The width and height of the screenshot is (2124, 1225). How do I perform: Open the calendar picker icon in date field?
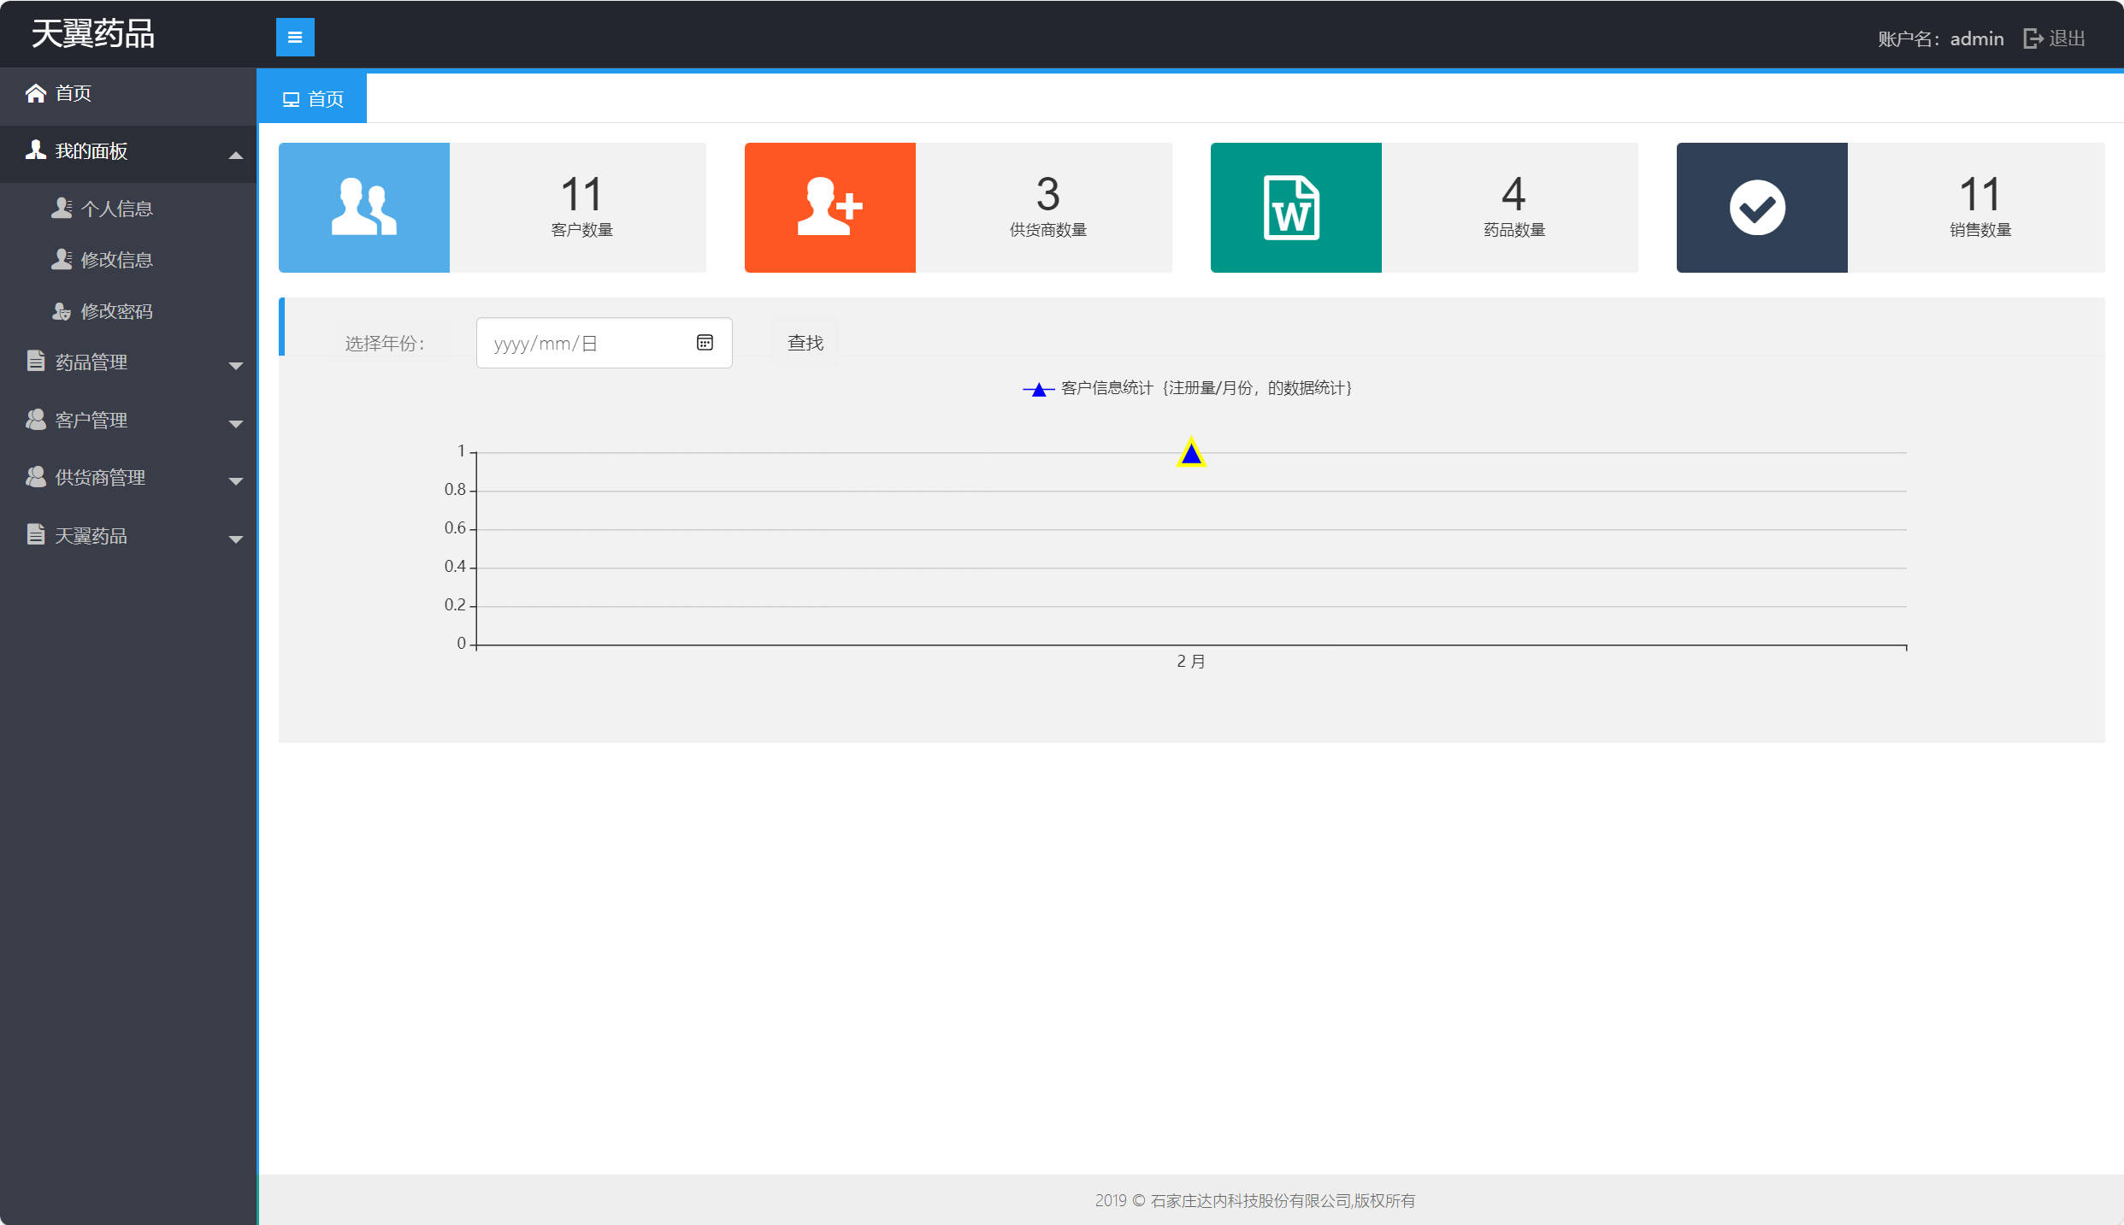(705, 343)
